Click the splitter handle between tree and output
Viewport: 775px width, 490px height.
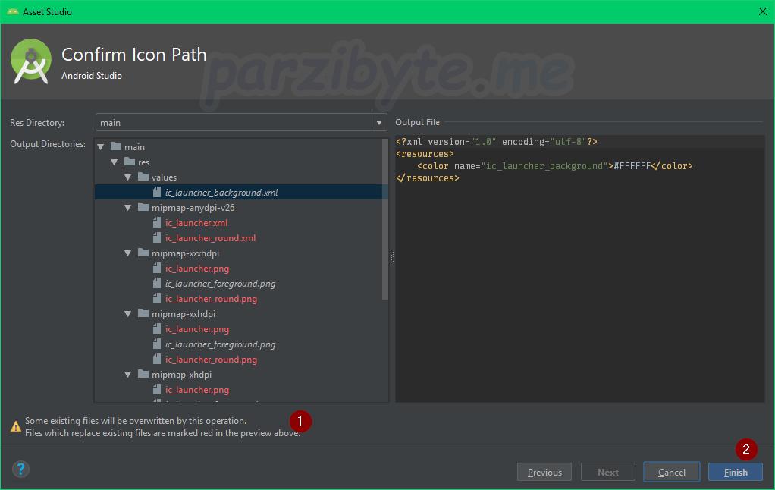[392, 258]
